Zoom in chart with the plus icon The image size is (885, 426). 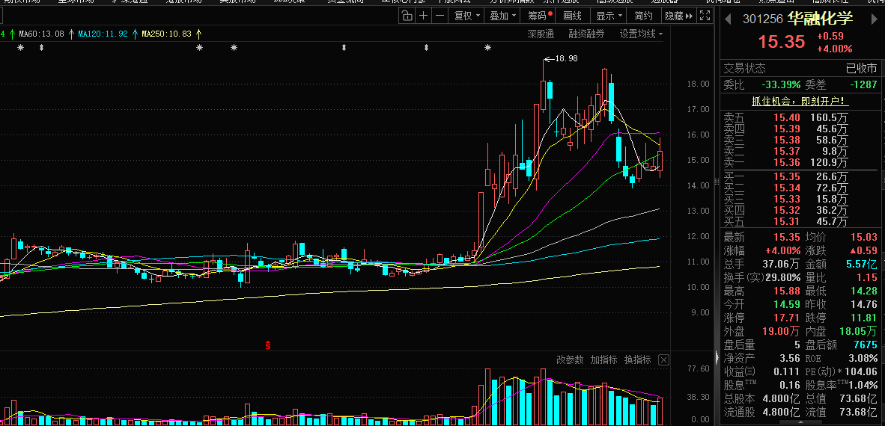tap(423, 16)
